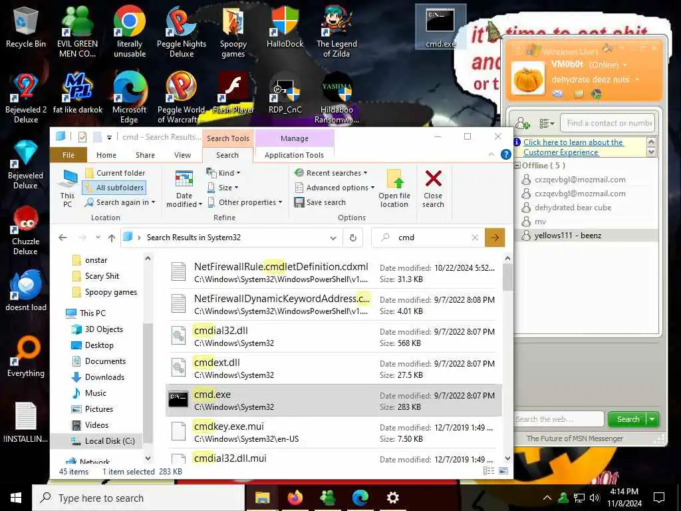The height and width of the screenshot is (511, 681).
Task: Click the Close search red X
Action: tap(433, 188)
